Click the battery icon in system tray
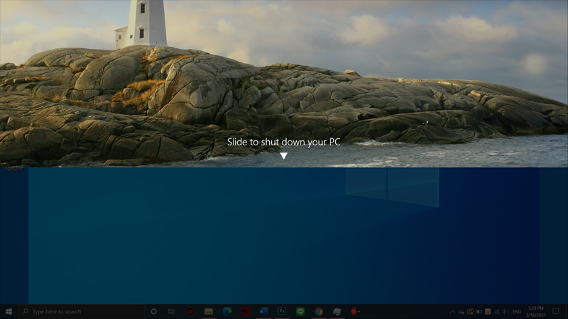568x319 pixels. coord(479,311)
